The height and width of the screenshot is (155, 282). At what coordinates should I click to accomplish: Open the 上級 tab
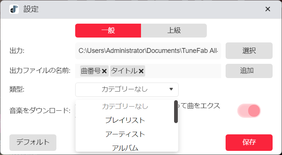[x=174, y=31]
